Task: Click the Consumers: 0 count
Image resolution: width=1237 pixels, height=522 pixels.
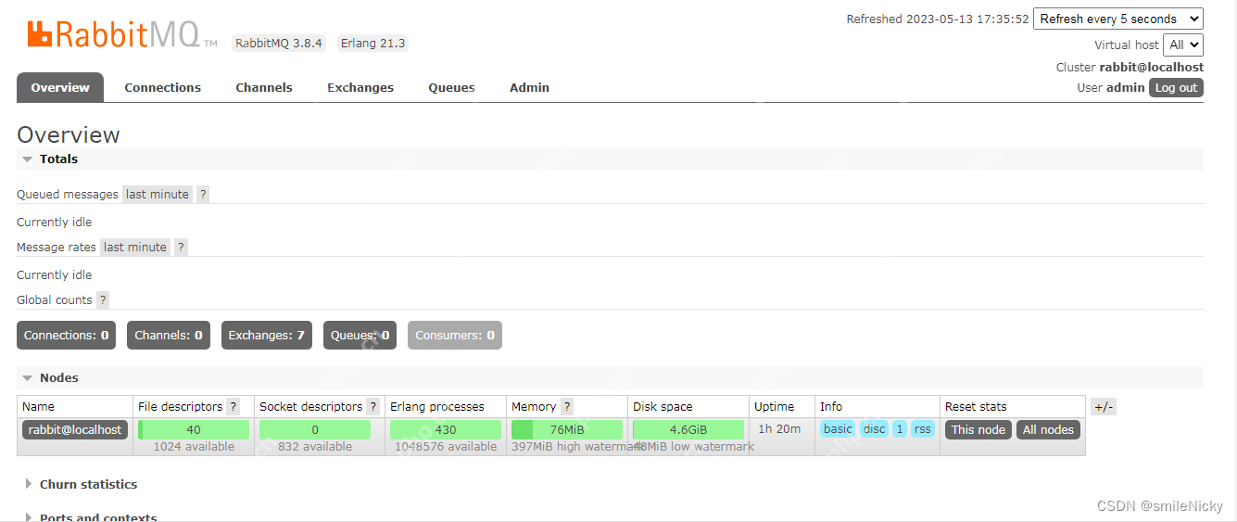Action: [455, 336]
